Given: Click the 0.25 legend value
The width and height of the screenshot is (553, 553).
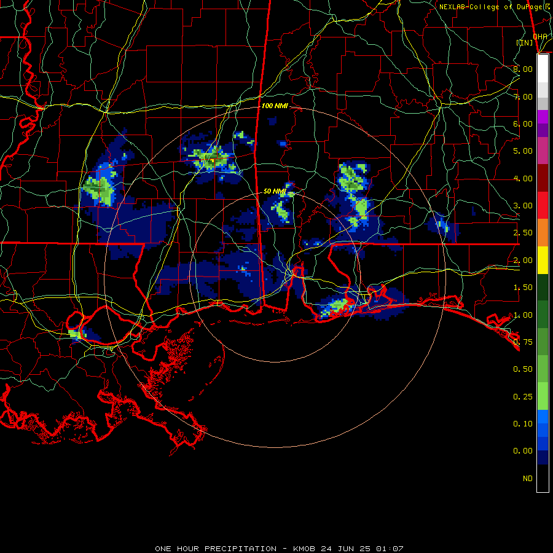Looking at the screenshot, I should (x=523, y=397).
